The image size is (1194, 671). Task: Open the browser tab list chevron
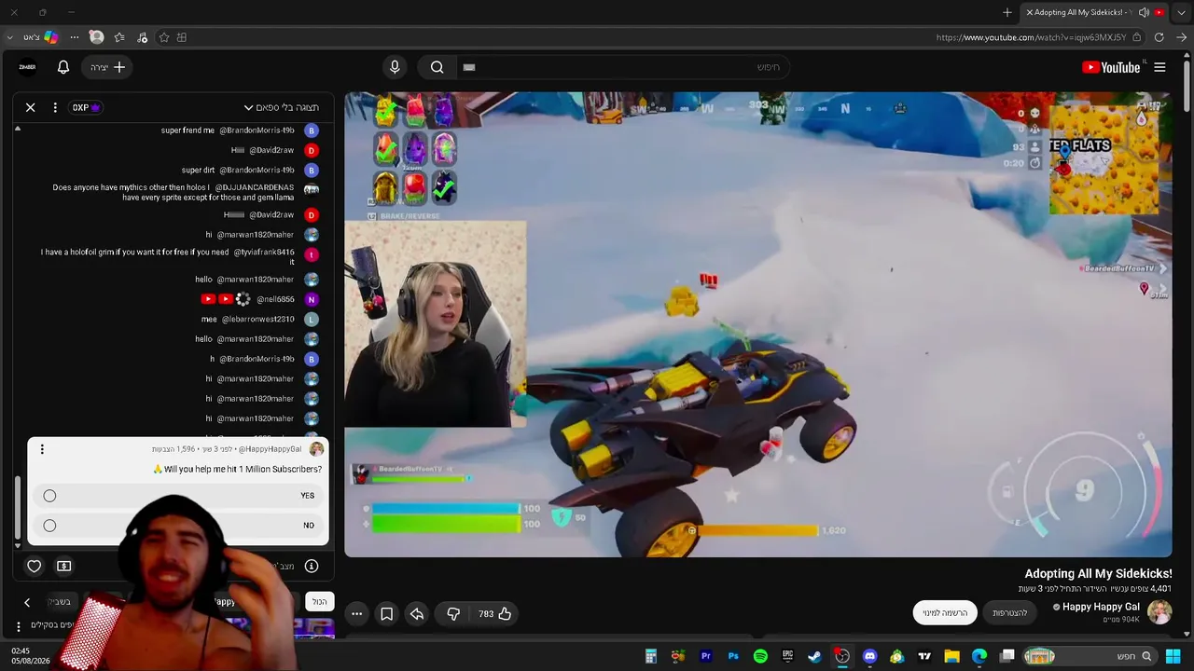(1181, 12)
